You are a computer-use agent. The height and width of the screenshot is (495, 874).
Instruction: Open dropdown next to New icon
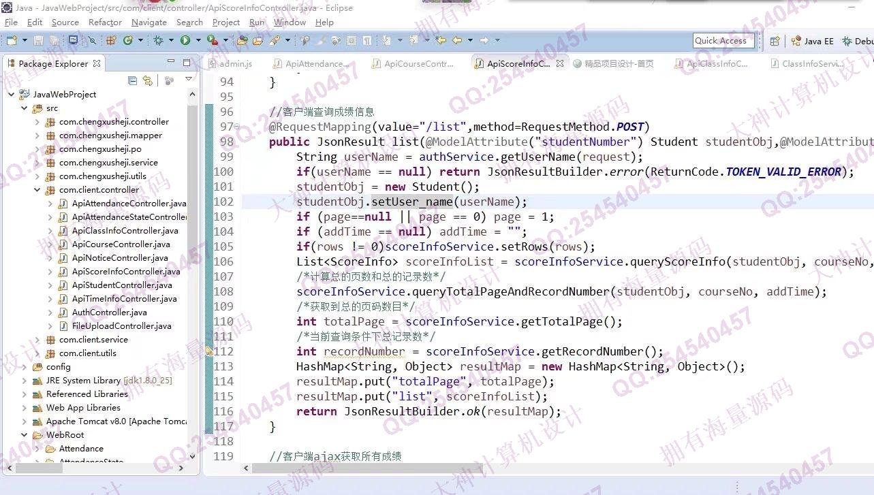pos(25,41)
